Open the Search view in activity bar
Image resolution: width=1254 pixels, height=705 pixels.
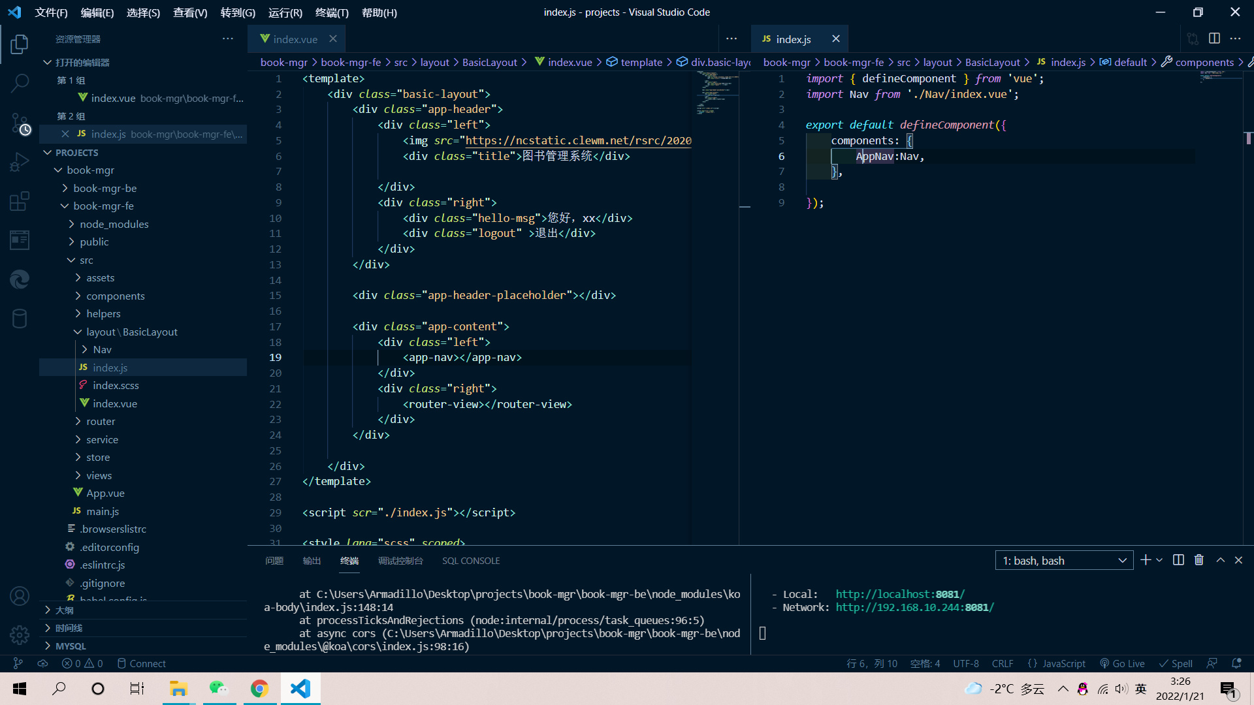click(x=20, y=83)
